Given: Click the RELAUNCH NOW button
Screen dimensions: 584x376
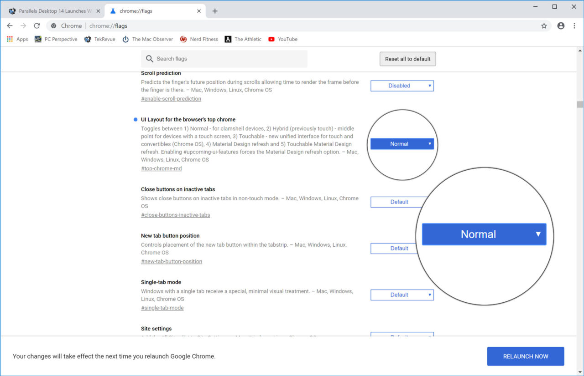Looking at the screenshot, I should coord(526,356).
